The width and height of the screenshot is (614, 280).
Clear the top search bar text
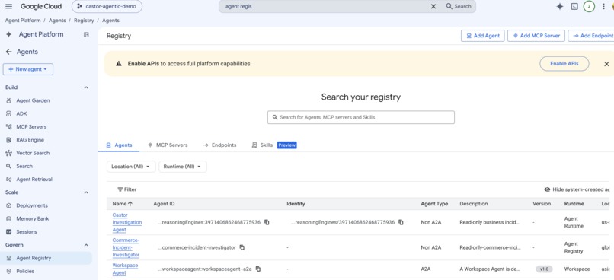(x=433, y=6)
